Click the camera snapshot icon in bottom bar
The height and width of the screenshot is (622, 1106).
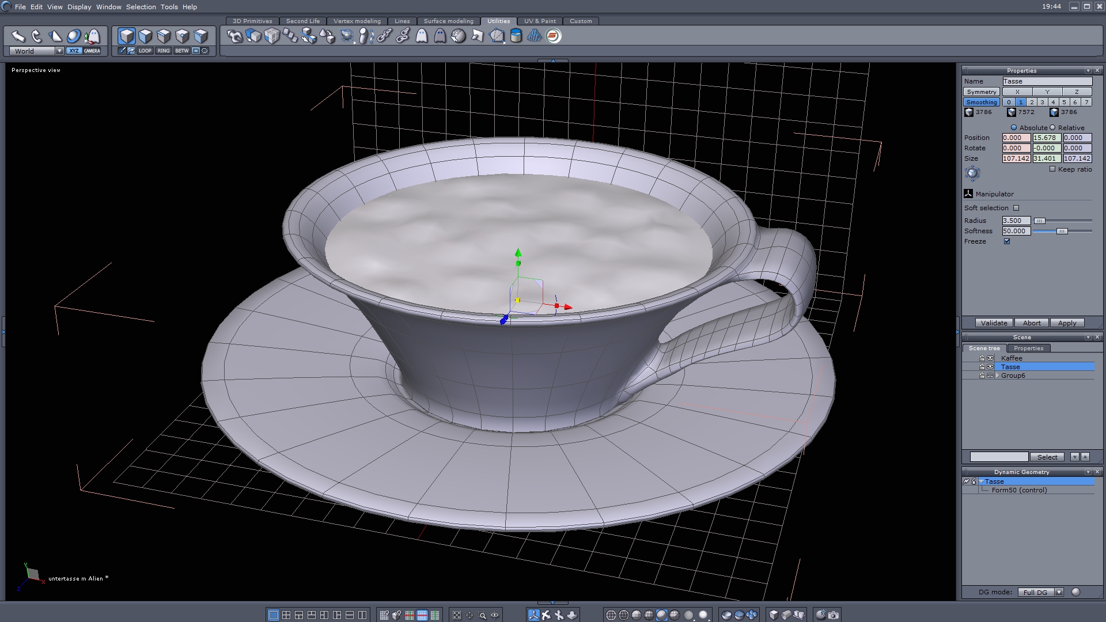tap(834, 615)
